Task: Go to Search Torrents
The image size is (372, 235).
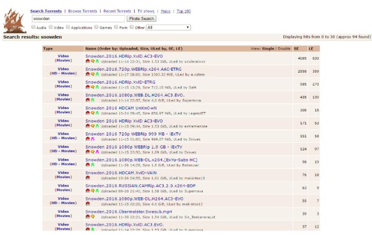Action: coord(46,11)
